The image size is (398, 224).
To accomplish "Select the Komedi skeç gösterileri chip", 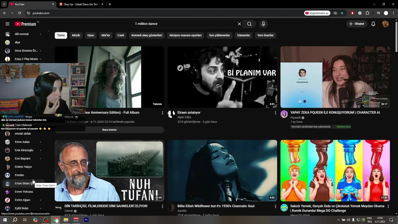I will (x=147, y=35).
